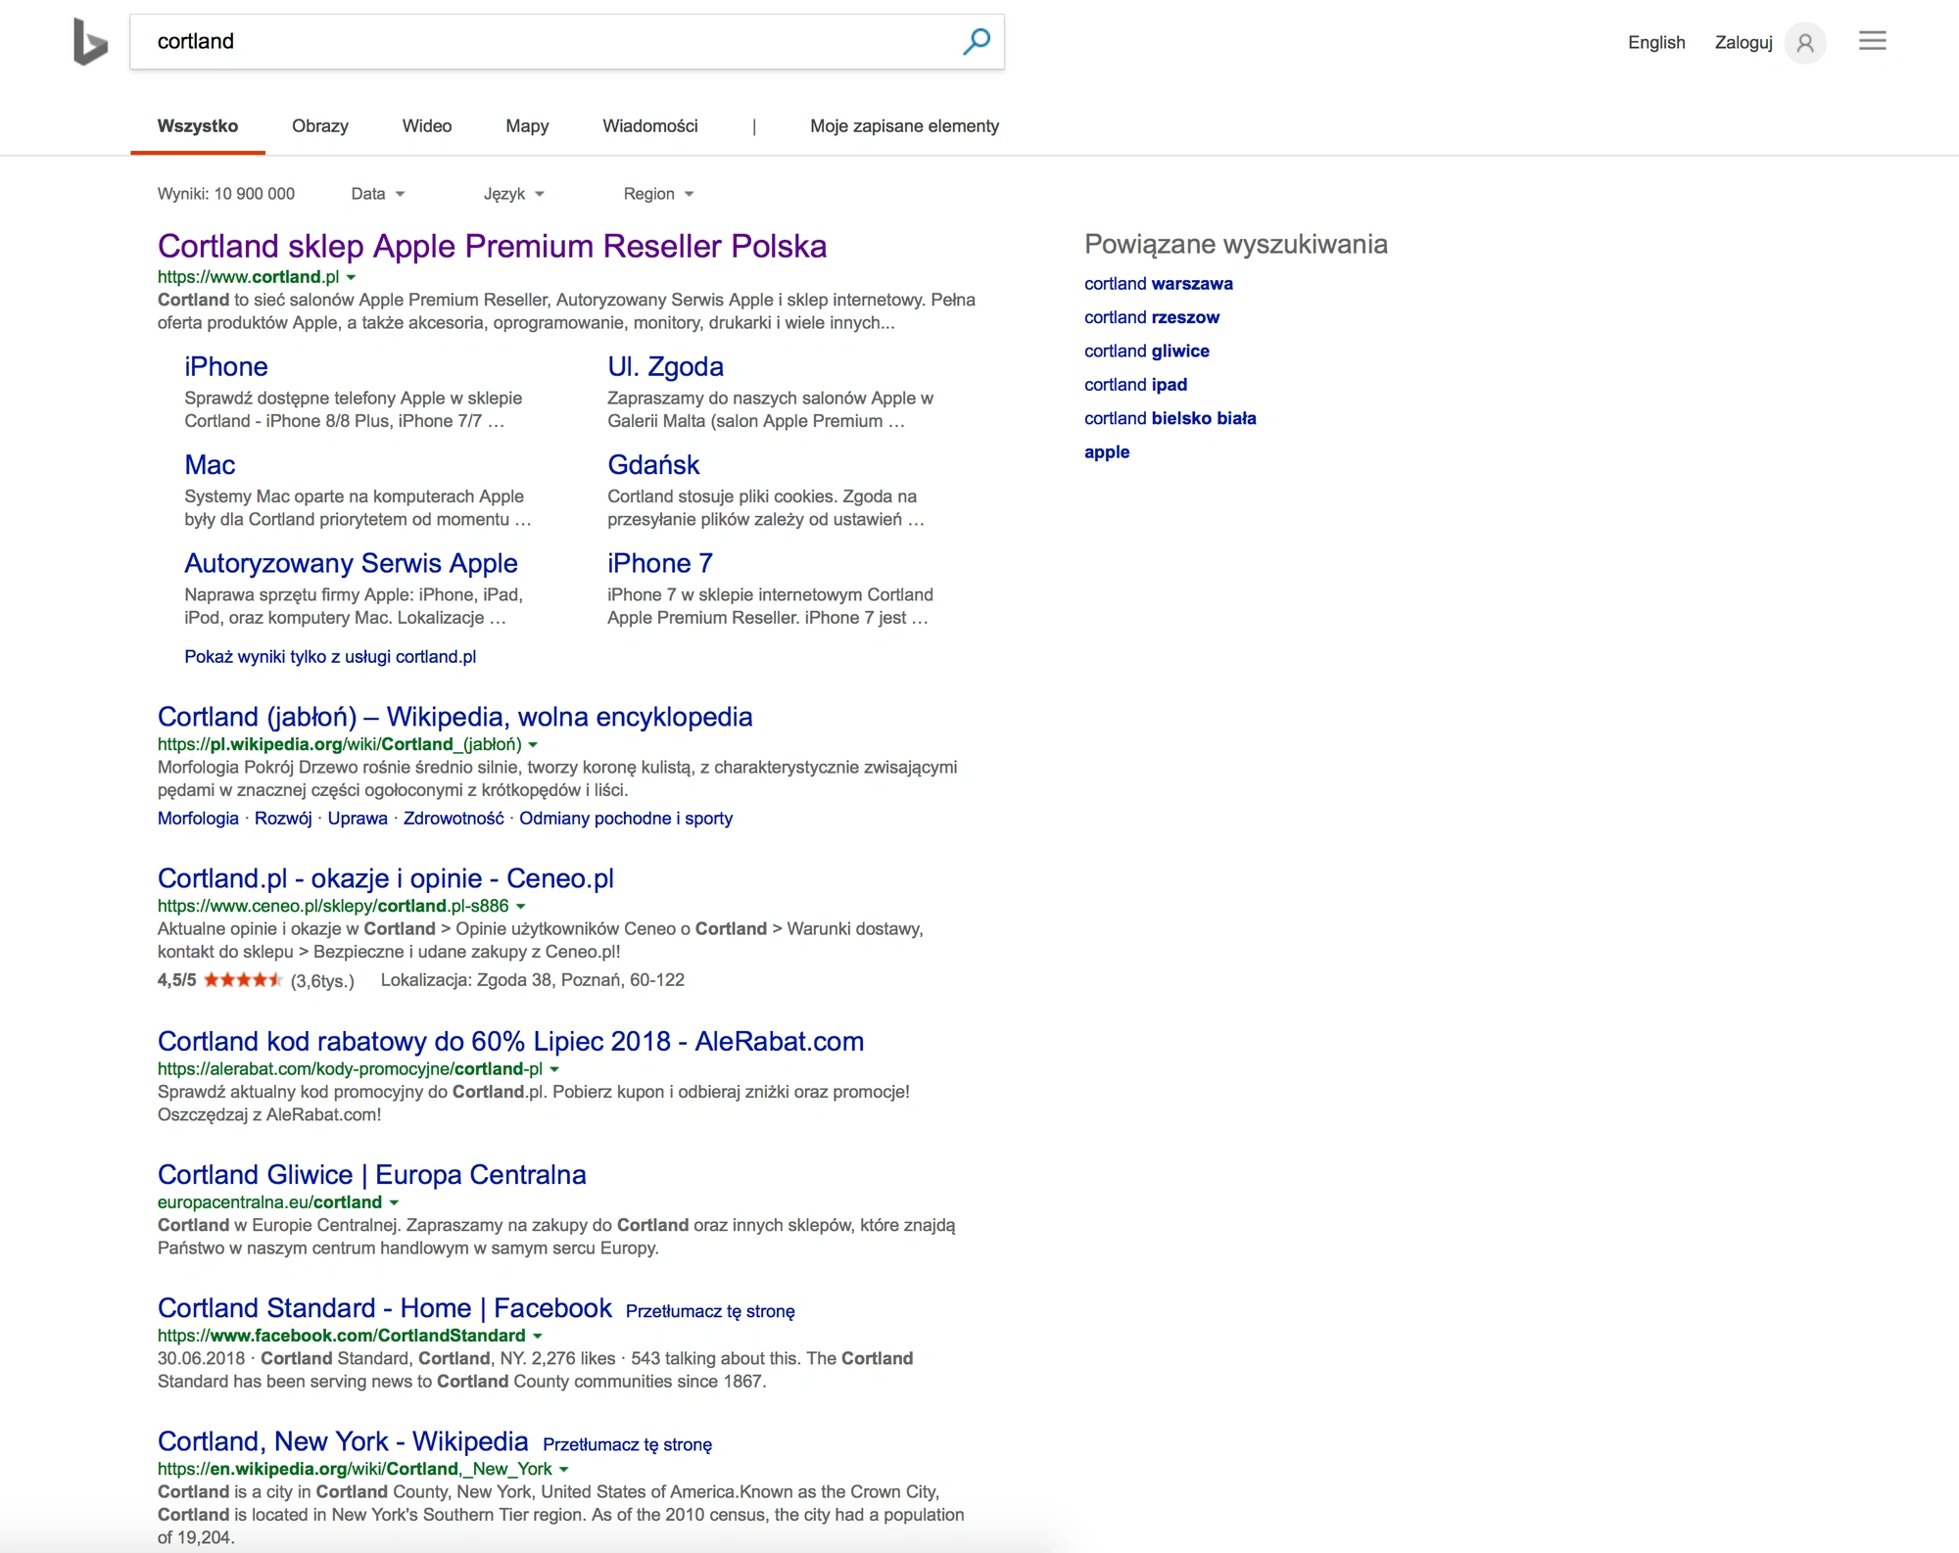The height and width of the screenshot is (1553, 1959).
Task: Expand the Region filter dropdown
Action: [658, 194]
